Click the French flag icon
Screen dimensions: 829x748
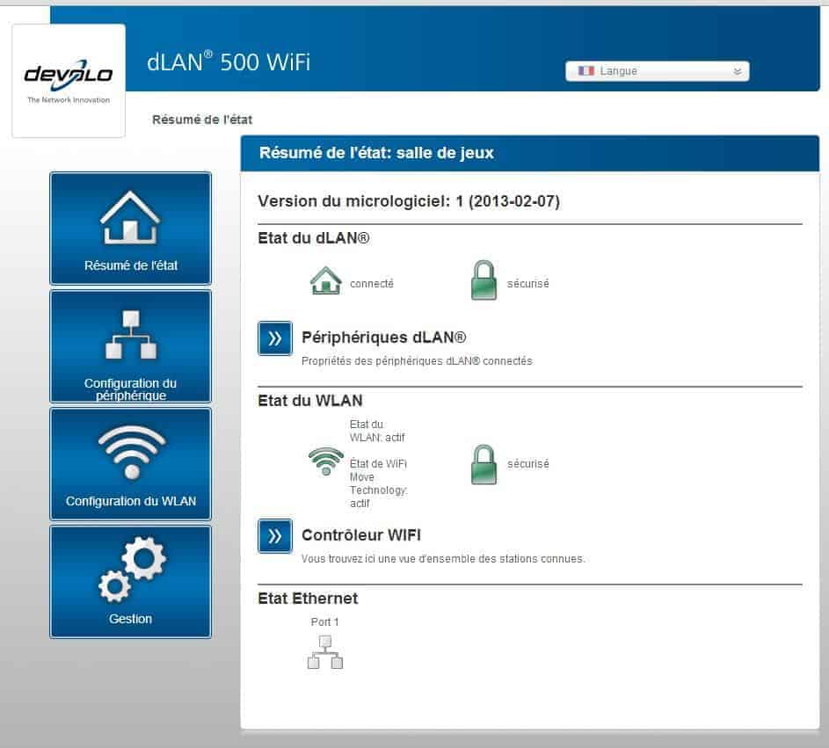[586, 71]
